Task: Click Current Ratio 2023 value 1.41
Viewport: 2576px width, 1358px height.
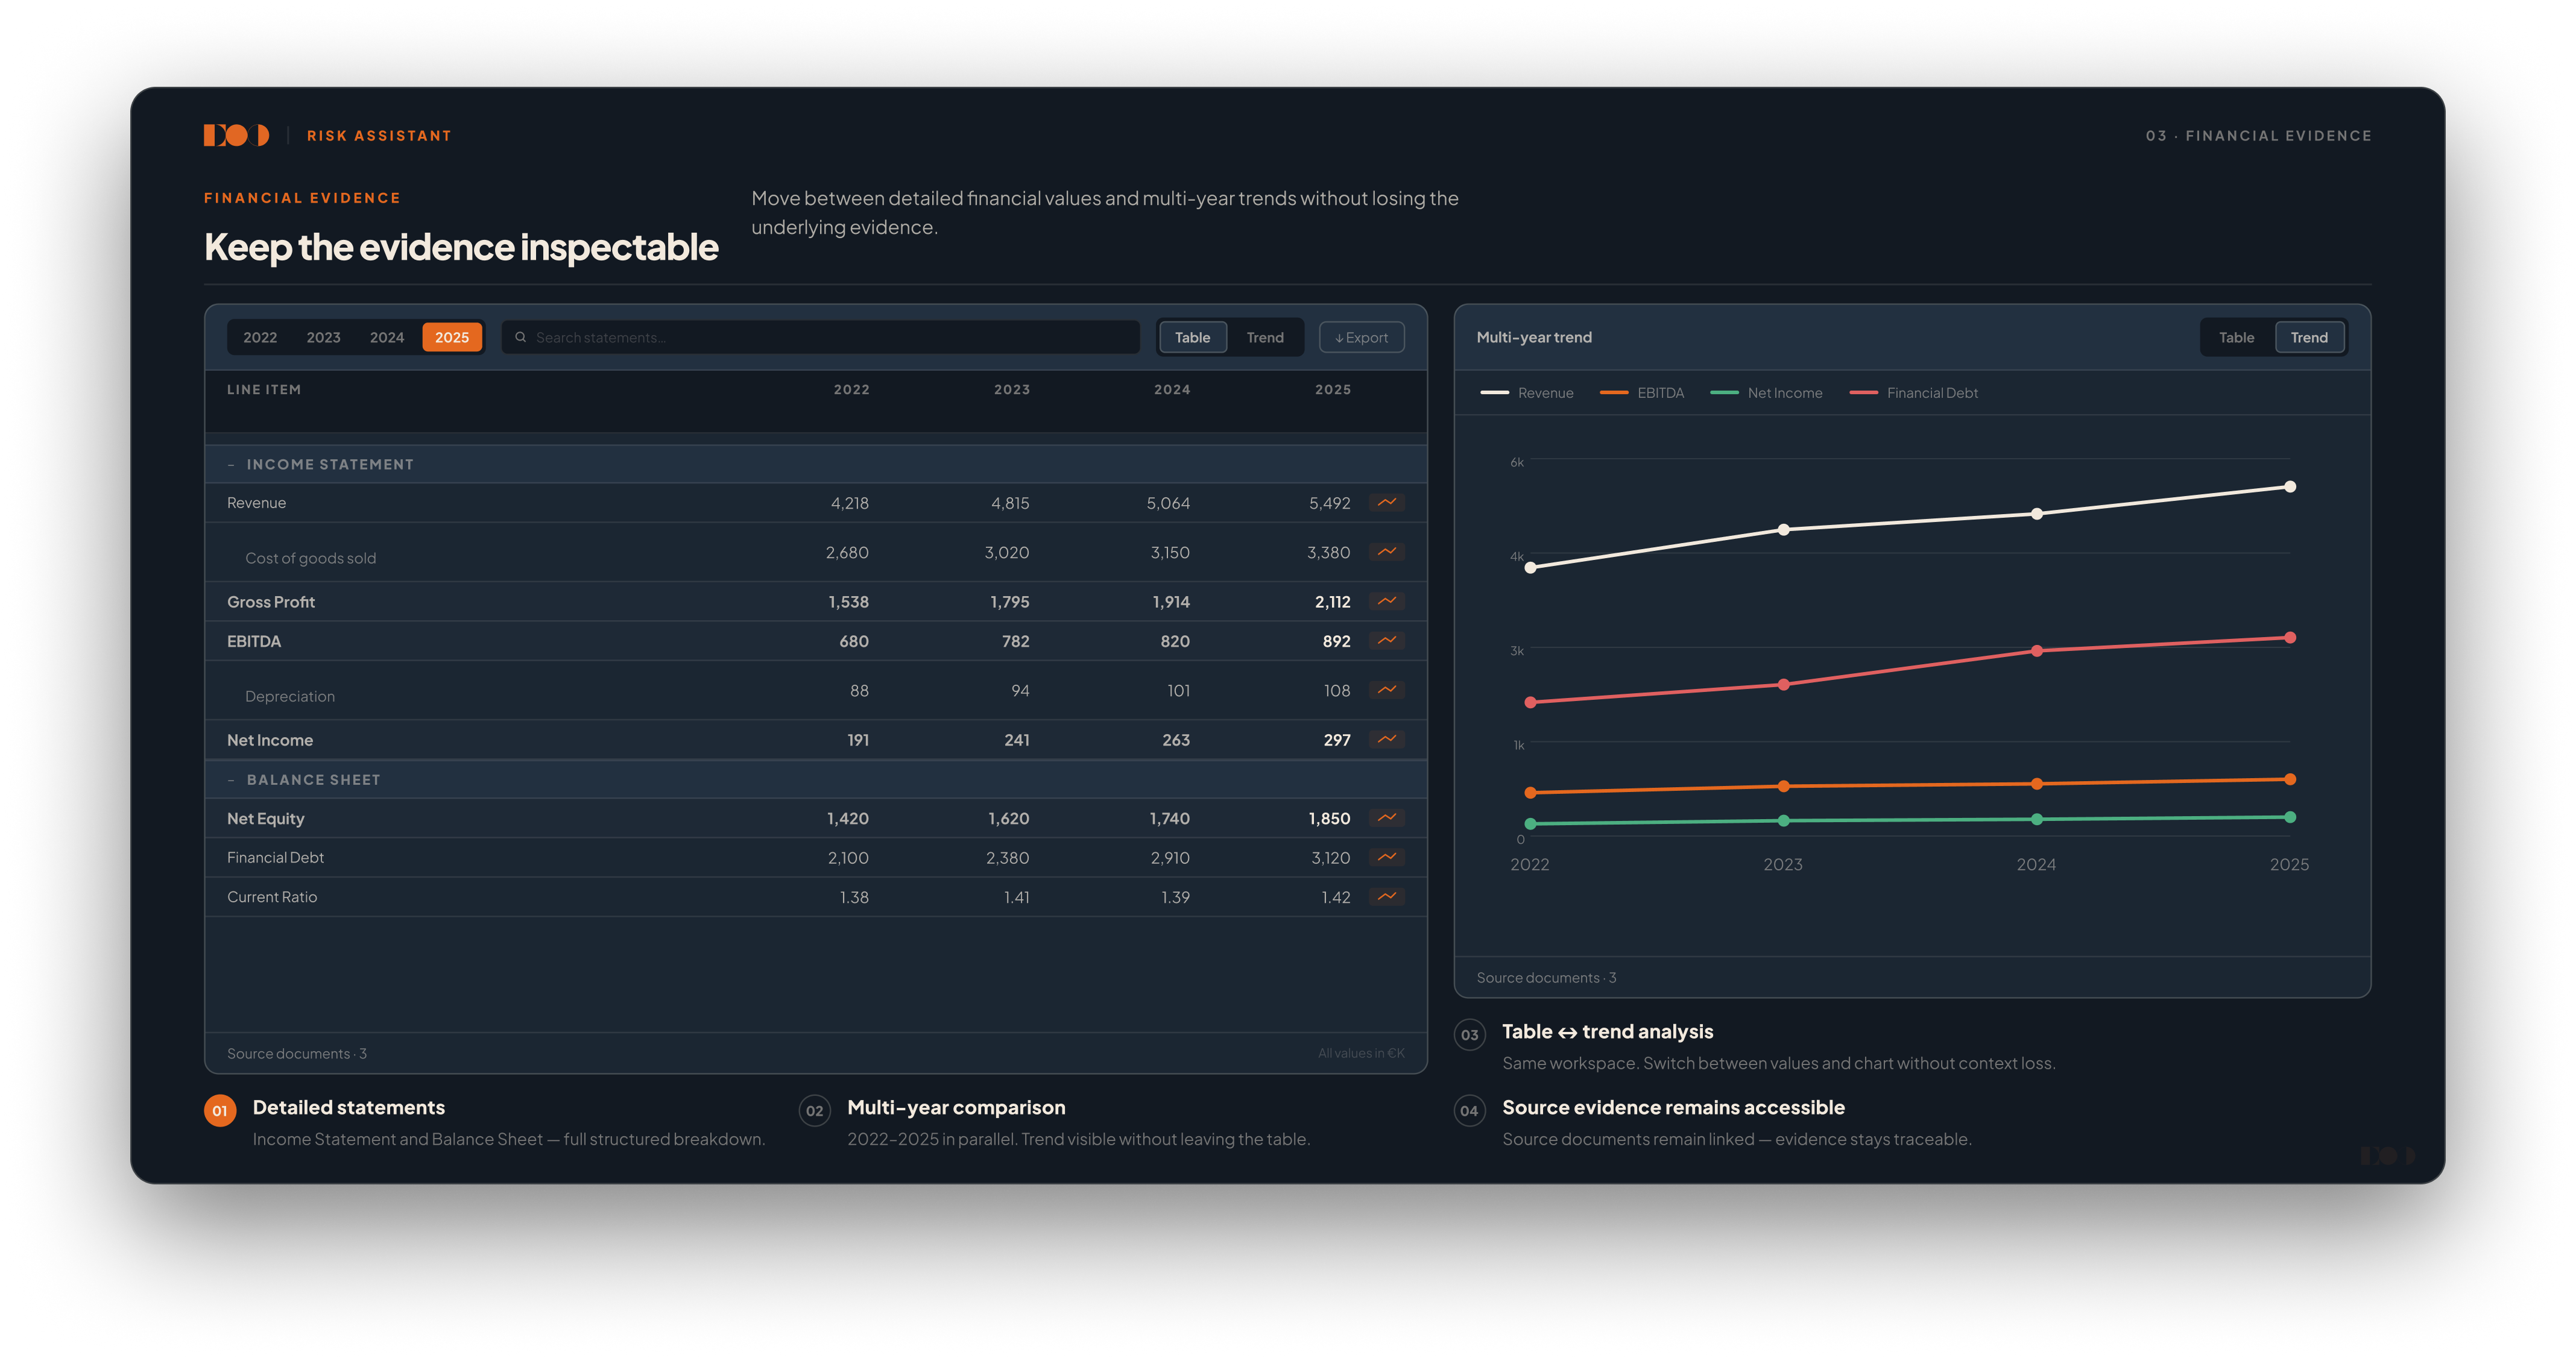Action: click(1016, 897)
